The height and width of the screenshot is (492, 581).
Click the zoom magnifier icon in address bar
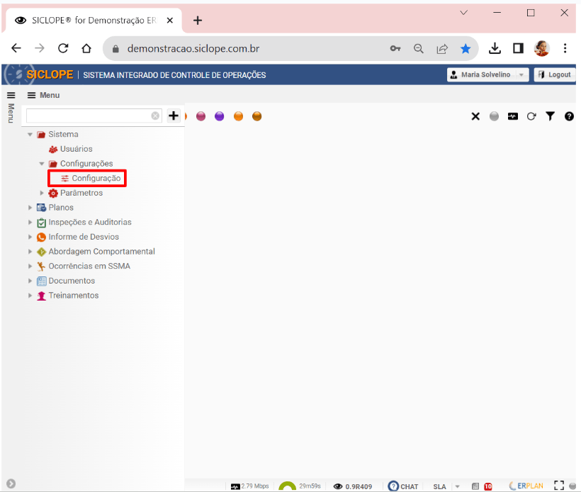click(x=418, y=49)
